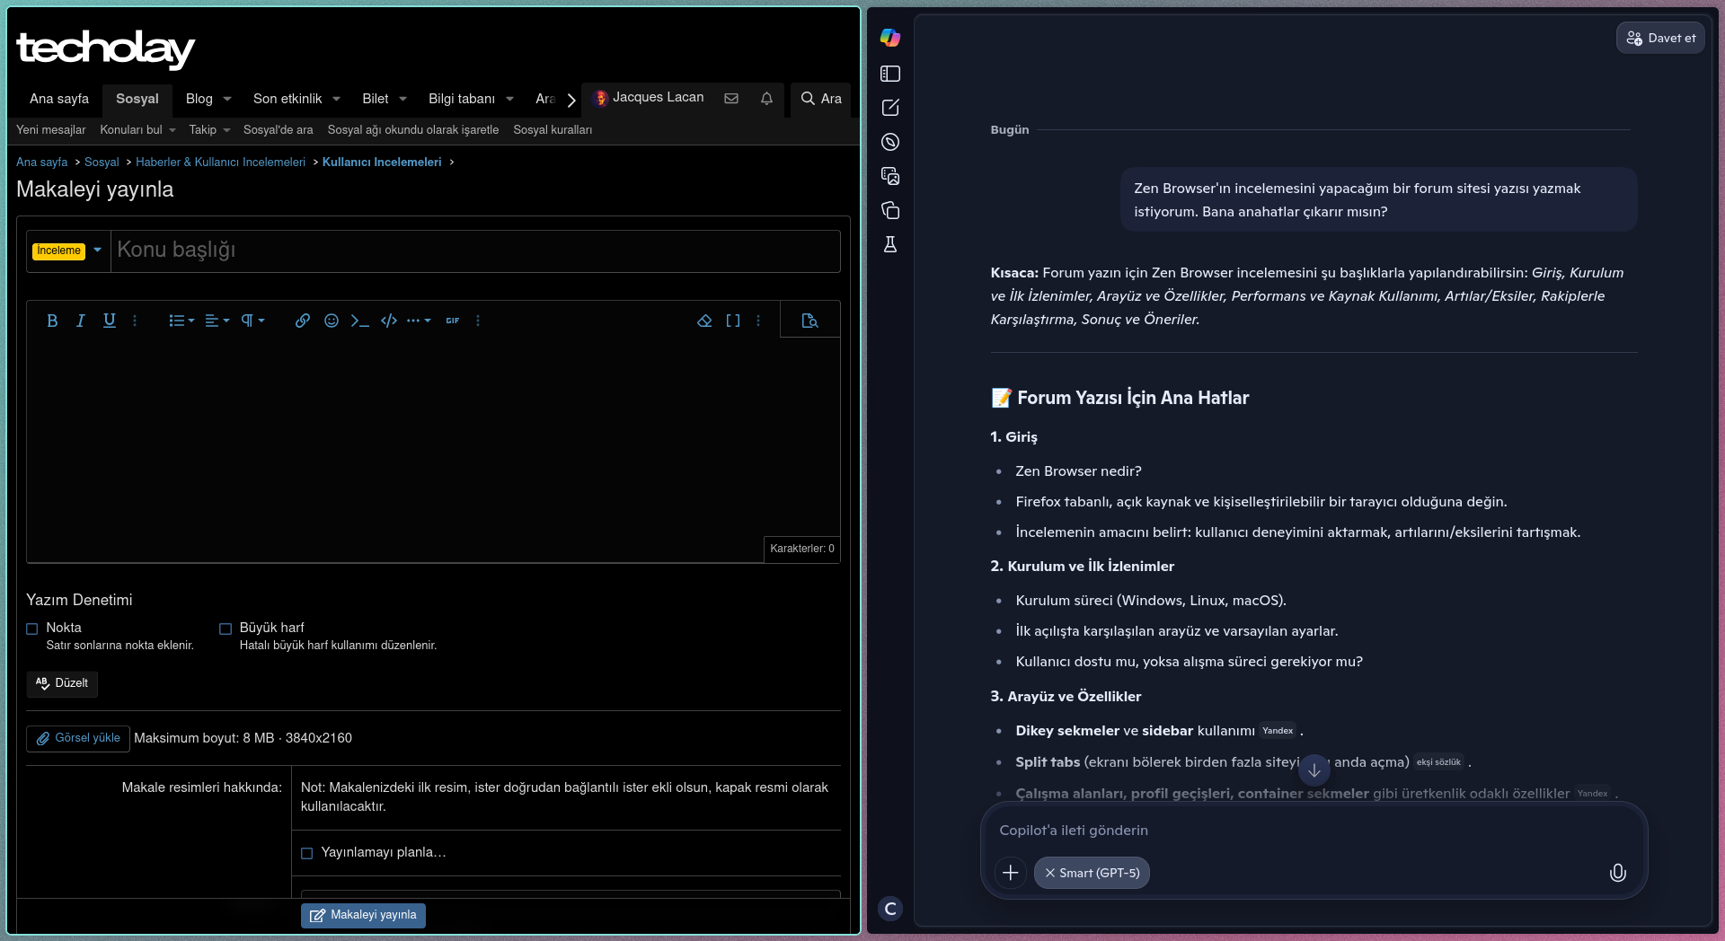Open Copilot Labs flask icon
Screen dimensions: 1725x941
890,244
